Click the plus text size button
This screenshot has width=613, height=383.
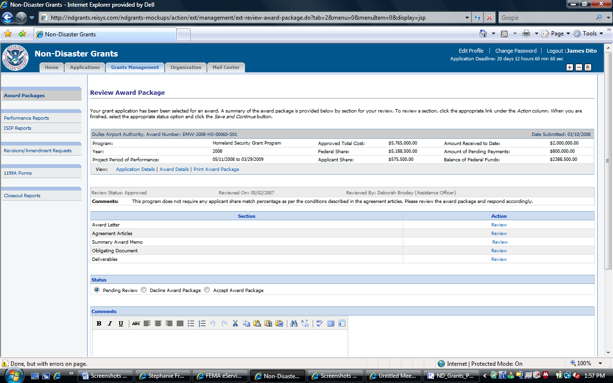click(x=569, y=68)
